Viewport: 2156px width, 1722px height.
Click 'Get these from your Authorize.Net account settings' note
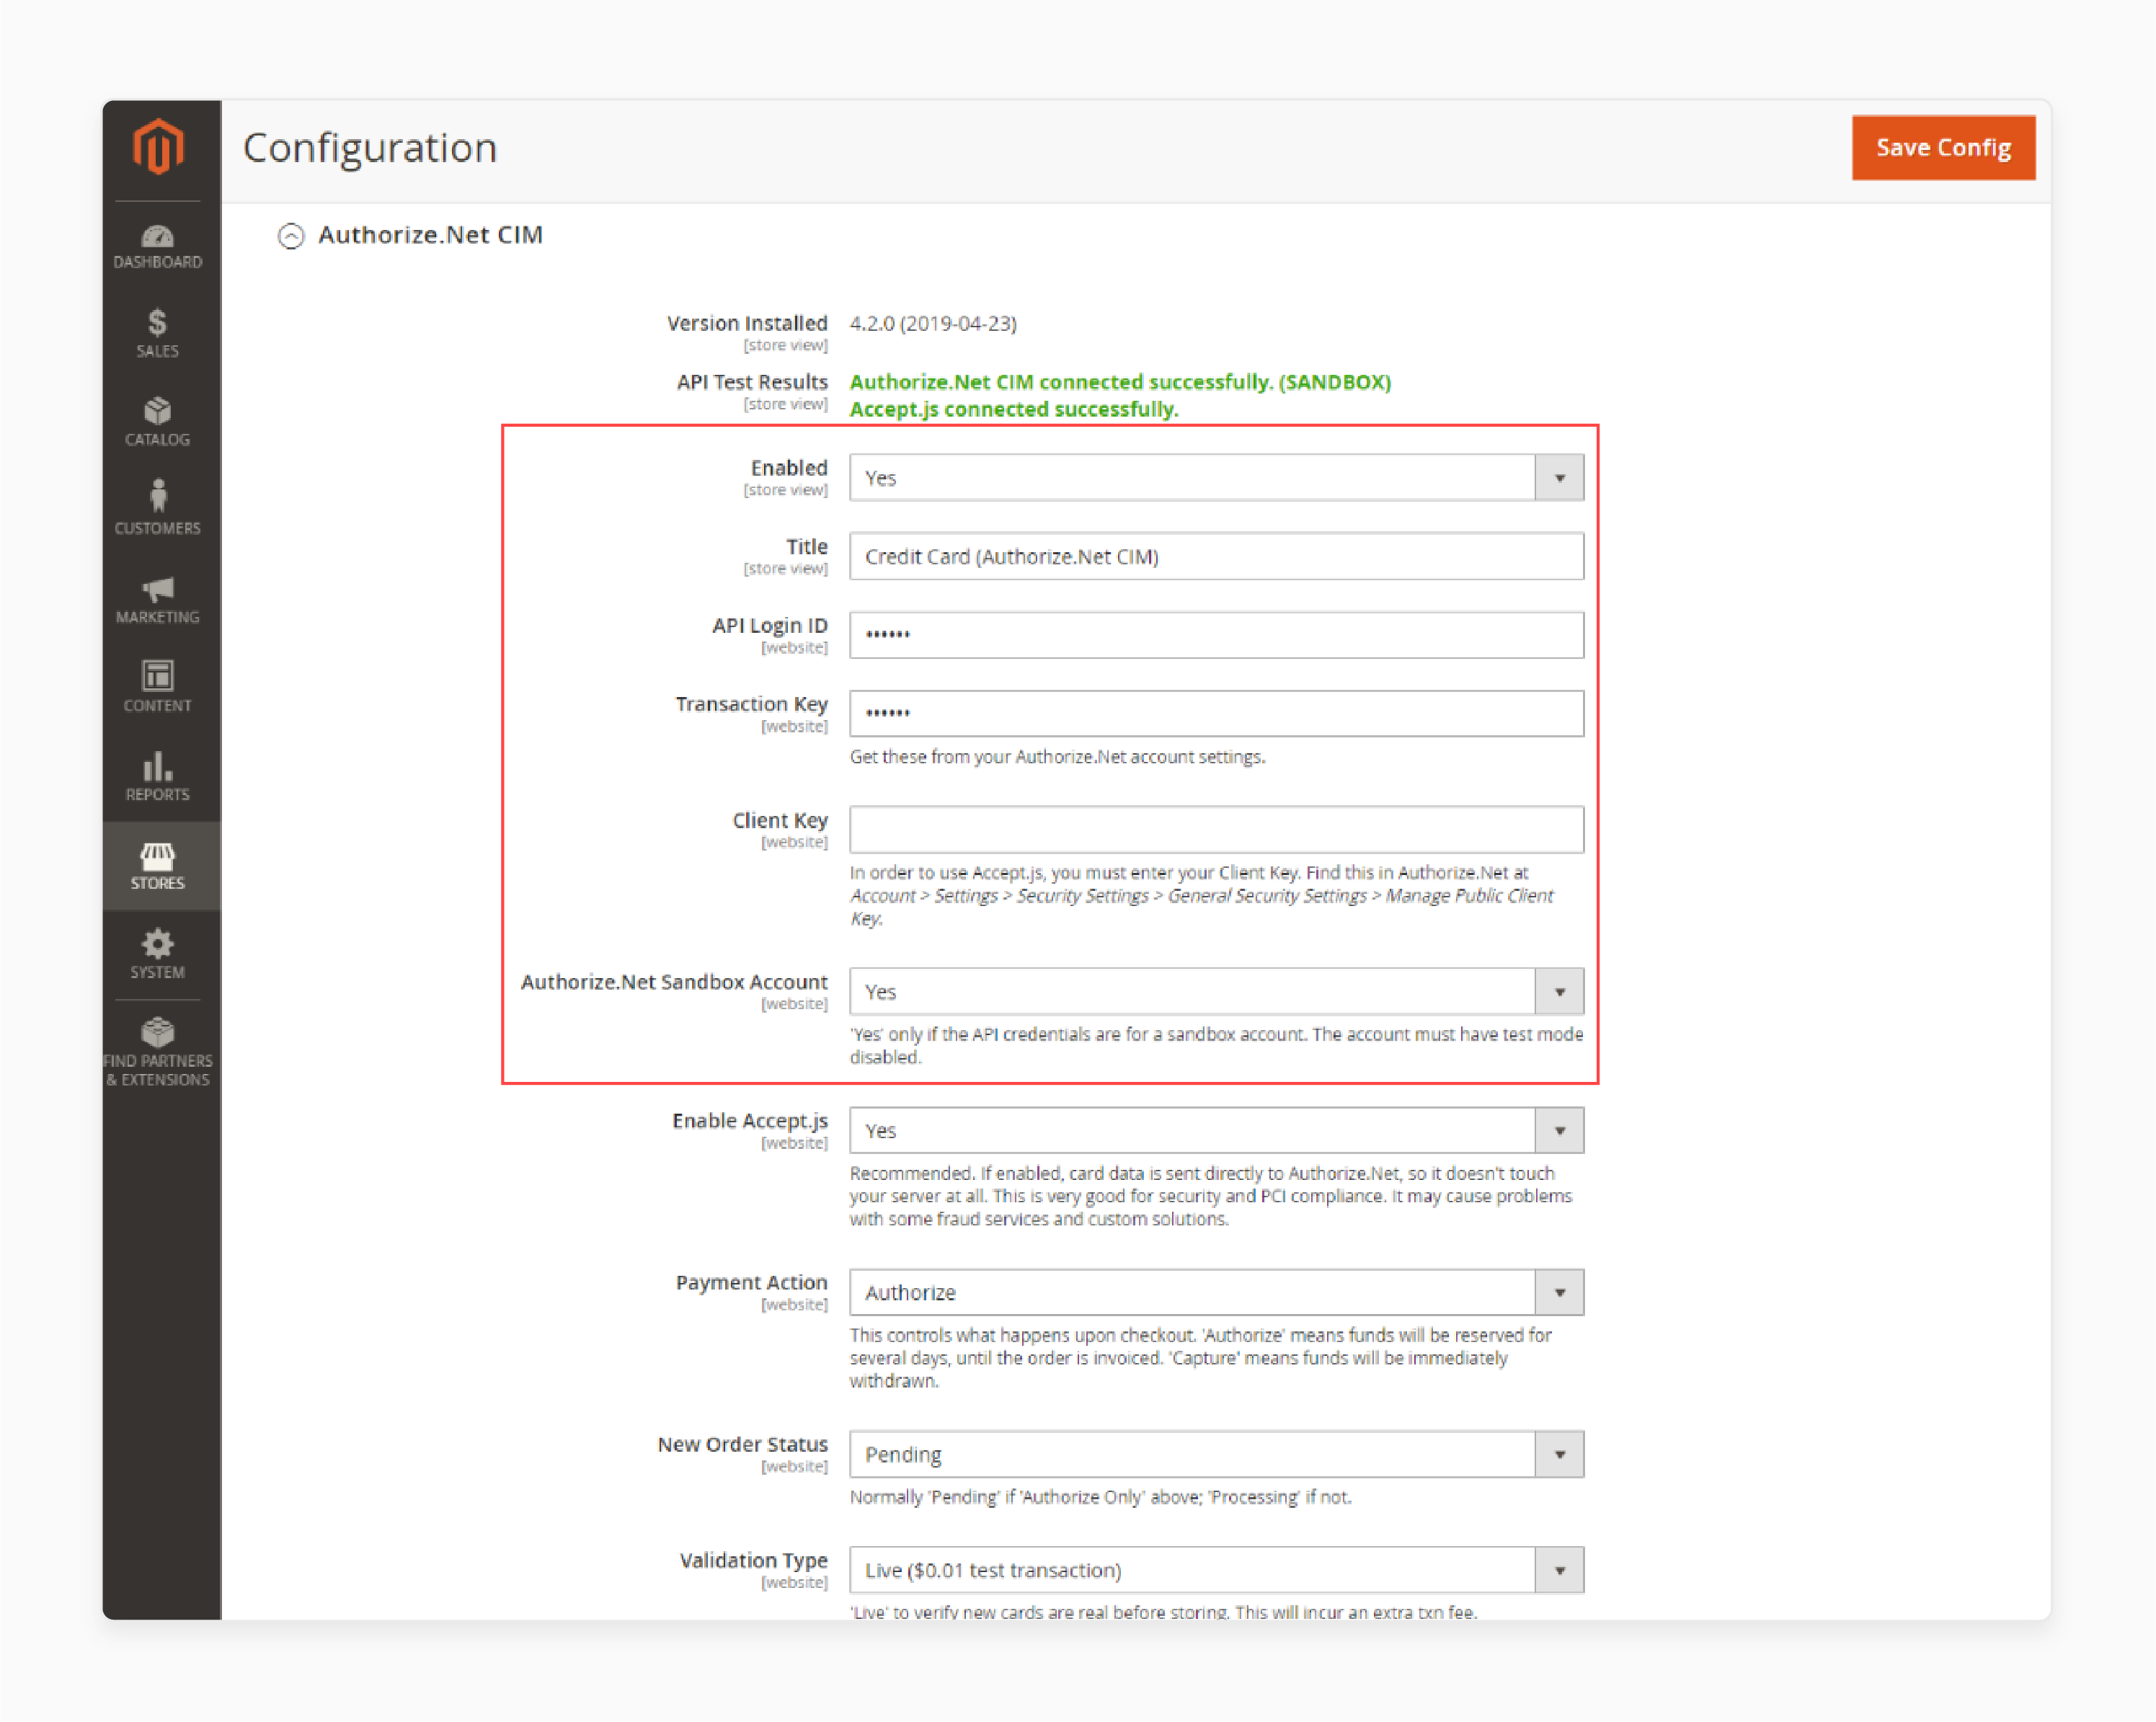tap(1057, 757)
